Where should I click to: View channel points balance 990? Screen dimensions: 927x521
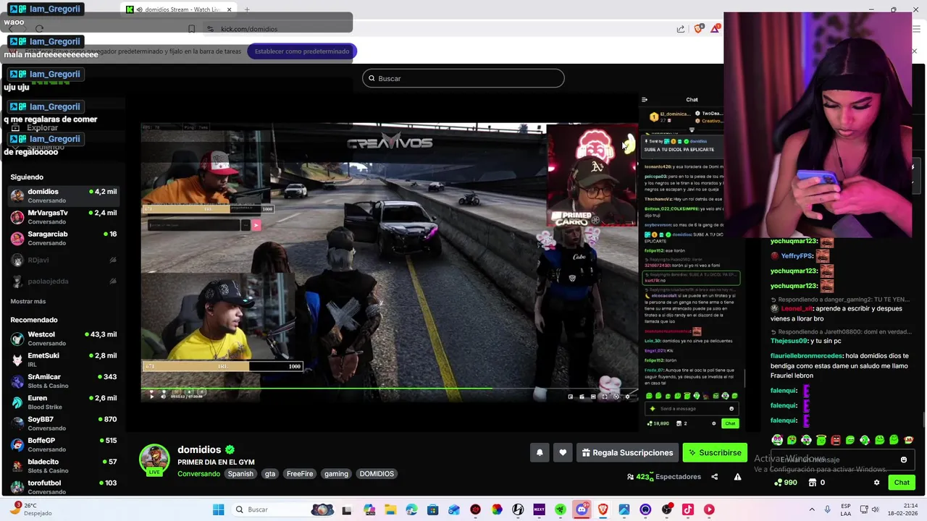(x=786, y=483)
